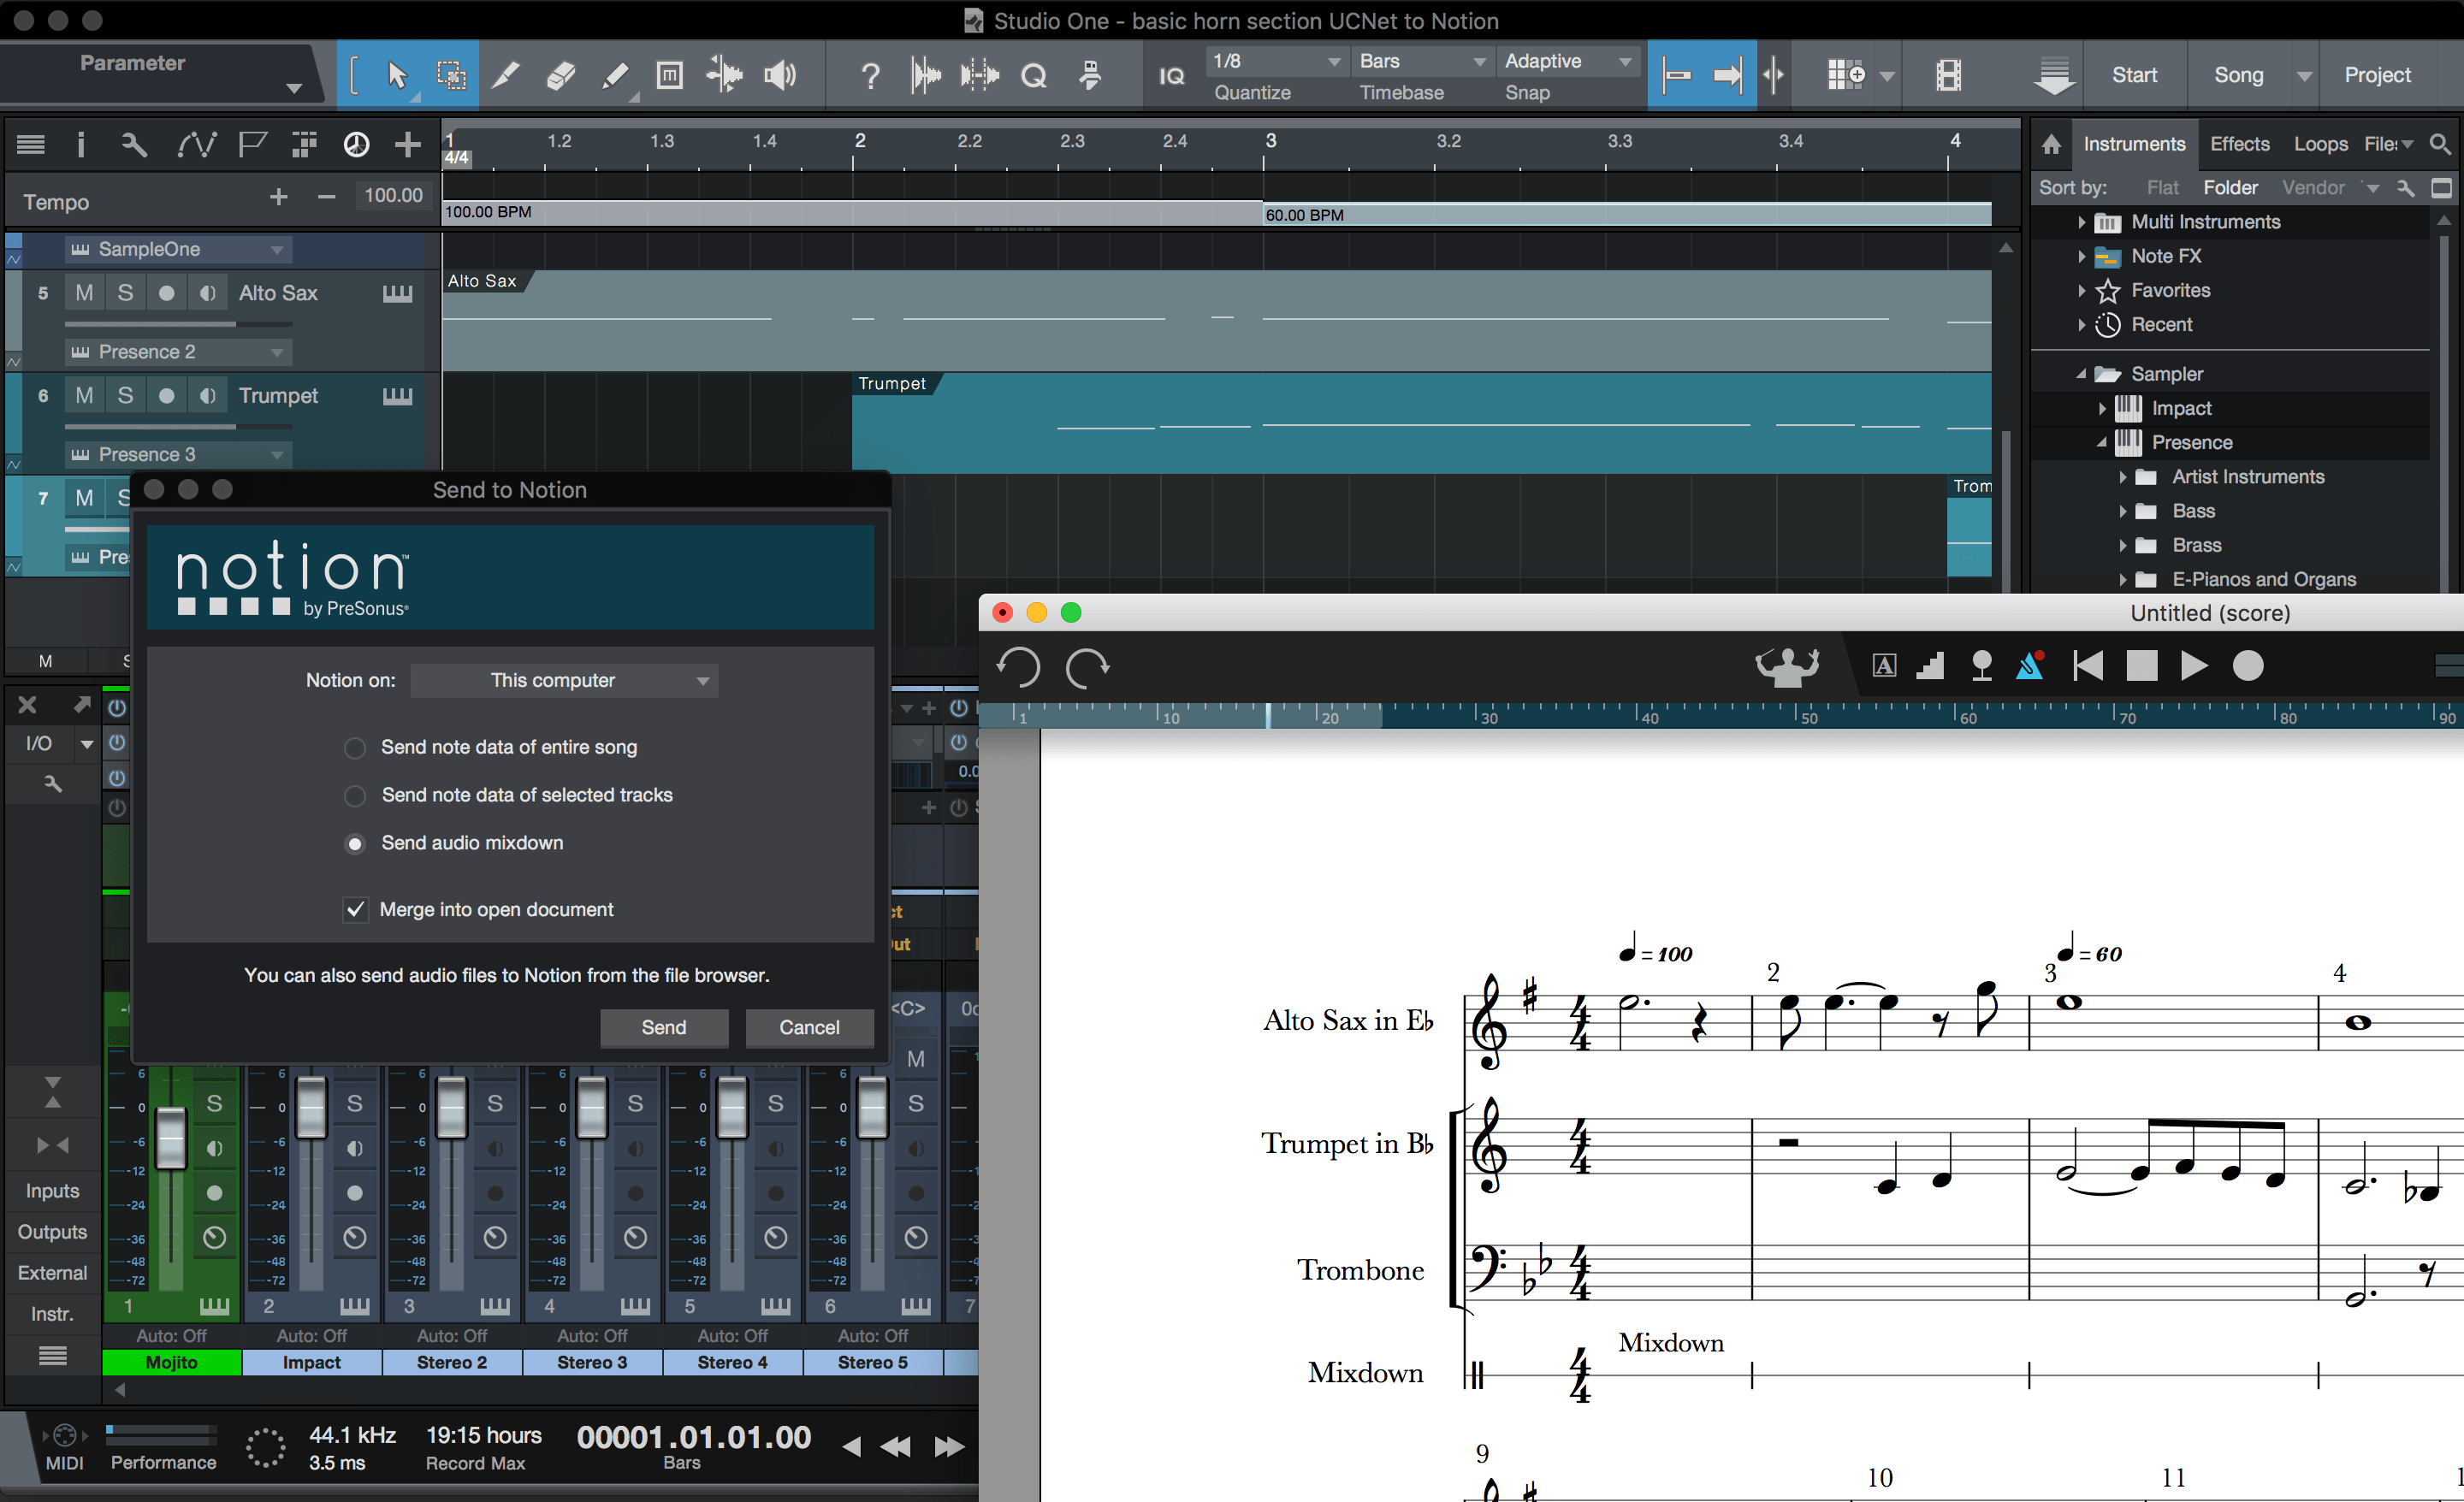The image size is (2464, 1502).
Task: Click the wrench options icon above tracks
Action: 134,145
